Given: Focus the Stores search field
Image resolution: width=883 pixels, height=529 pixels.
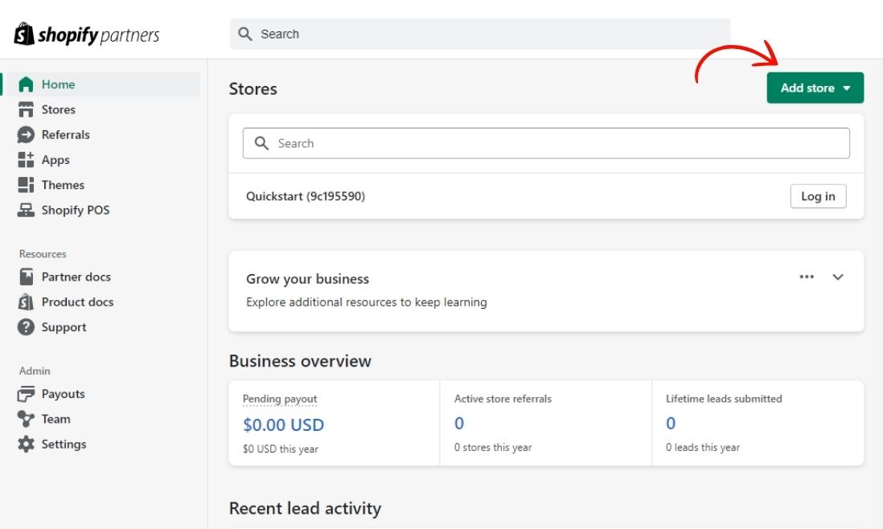Looking at the screenshot, I should 546,143.
